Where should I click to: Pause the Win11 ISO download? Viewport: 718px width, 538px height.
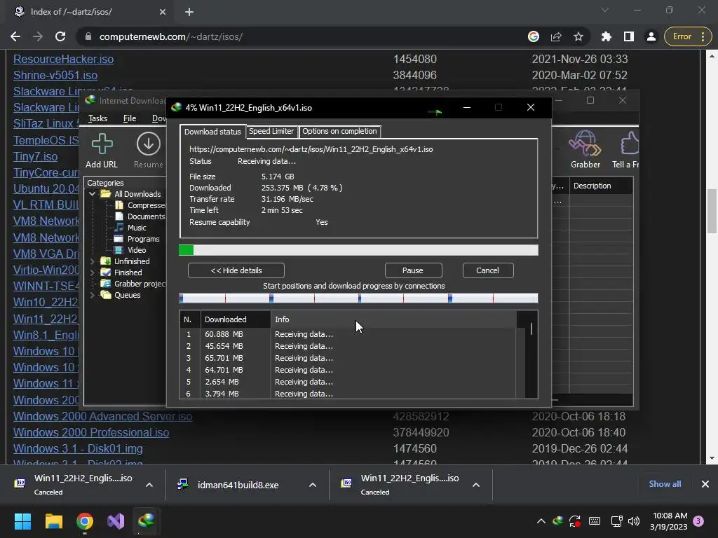tap(412, 270)
